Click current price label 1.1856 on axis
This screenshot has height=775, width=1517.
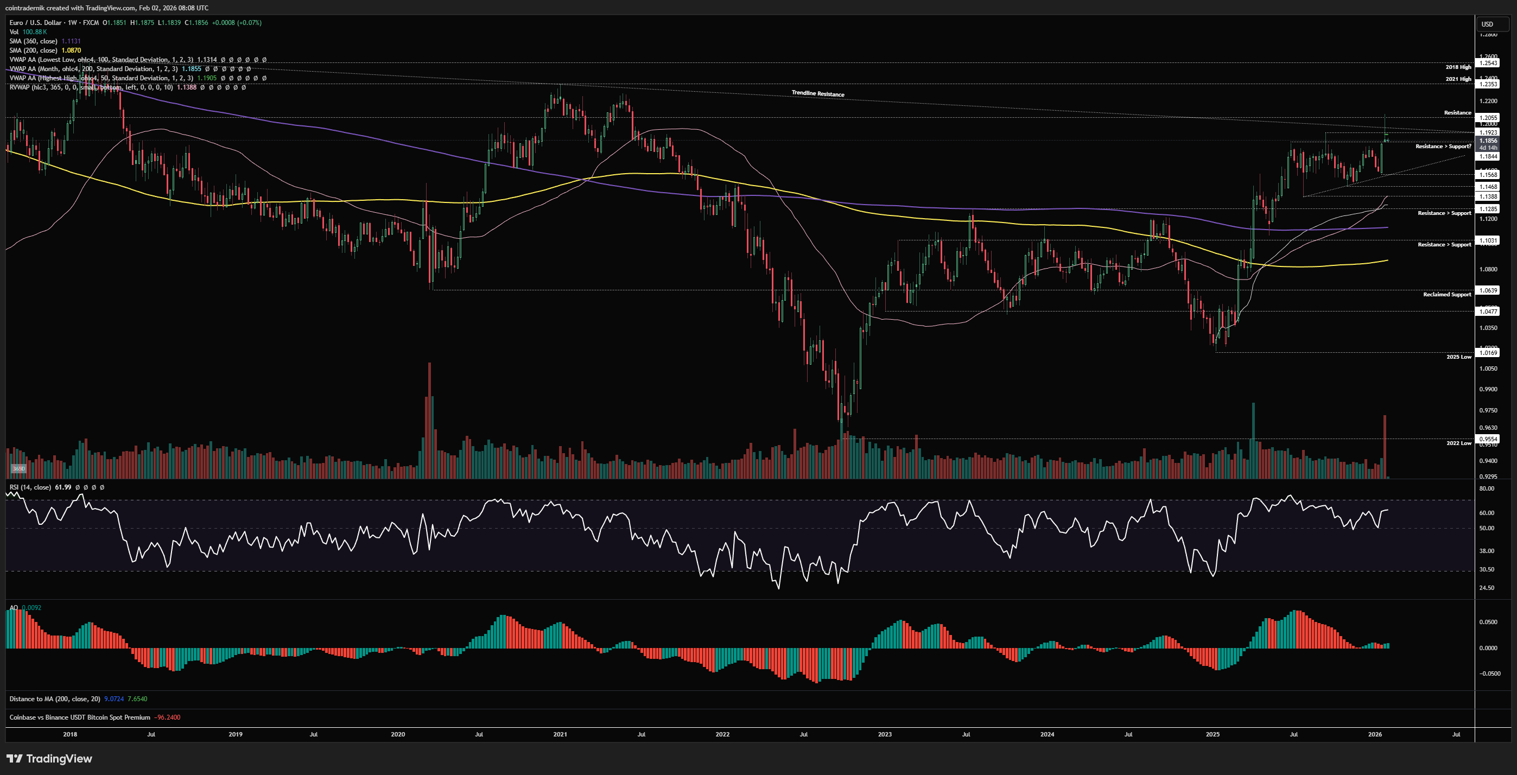click(x=1488, y=141)
